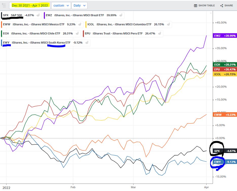Image resolution: width=237 pixels, height=191 pixels.
Task: Click the table grid icon before SHOW TABLE
Action: pyautogui.click(x=195, y=5)
